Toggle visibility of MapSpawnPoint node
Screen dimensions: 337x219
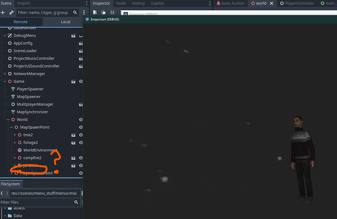[81, 127]
